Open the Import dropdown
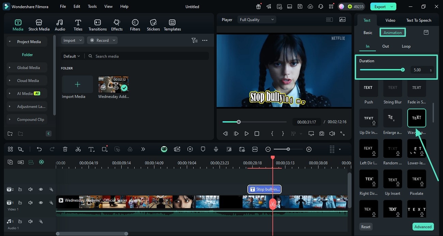The image size is (443, 236). [73, 40]
